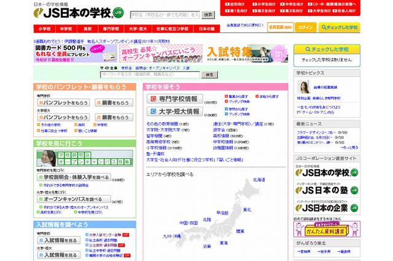Click the ログイン button
The image size is (393, 261).
point(306,27)
